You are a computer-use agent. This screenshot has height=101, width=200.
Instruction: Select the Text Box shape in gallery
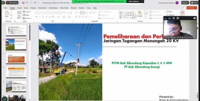click(x=120, y=13)
